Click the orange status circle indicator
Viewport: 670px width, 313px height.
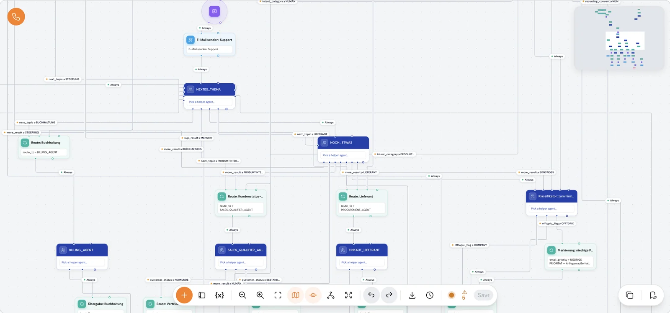click(x=451, y=295)
